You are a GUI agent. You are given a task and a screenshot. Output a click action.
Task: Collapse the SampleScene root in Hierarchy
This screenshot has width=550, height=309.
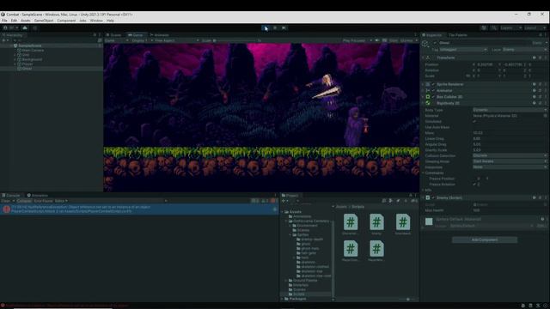pyautogui.click(x=11, y=45)
